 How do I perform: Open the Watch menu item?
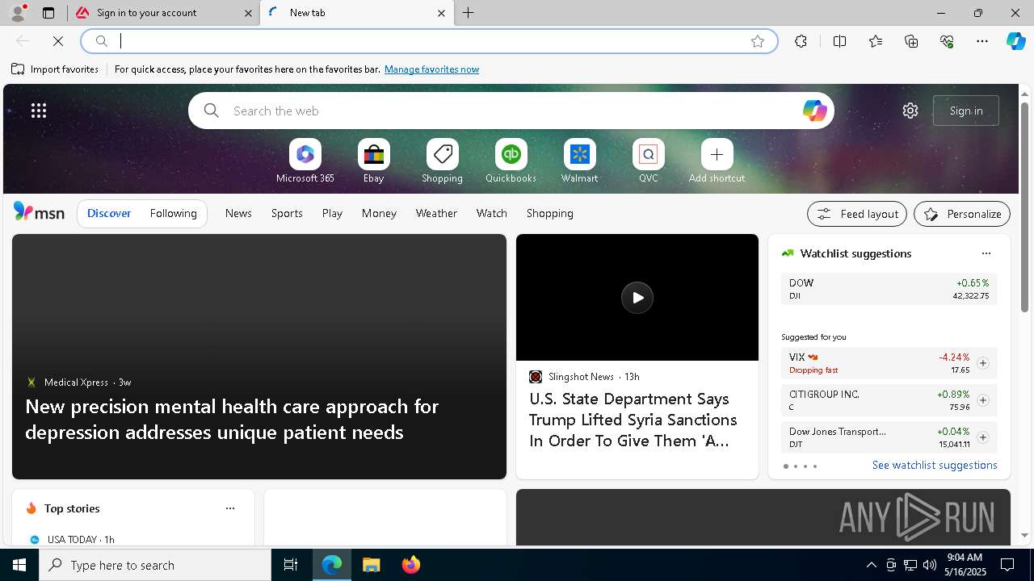click(x=492, y=213)
